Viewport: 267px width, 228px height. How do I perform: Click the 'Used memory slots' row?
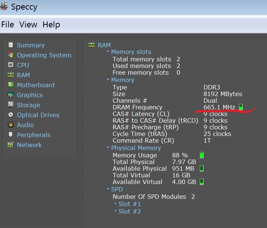[x=146, y=66]
